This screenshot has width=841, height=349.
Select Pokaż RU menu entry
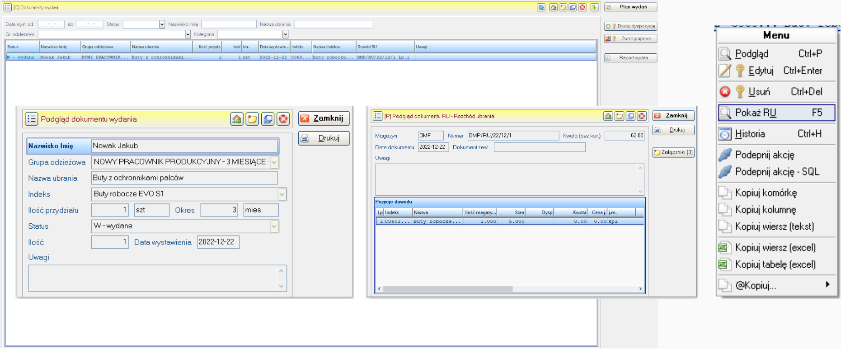coord(776,113)
